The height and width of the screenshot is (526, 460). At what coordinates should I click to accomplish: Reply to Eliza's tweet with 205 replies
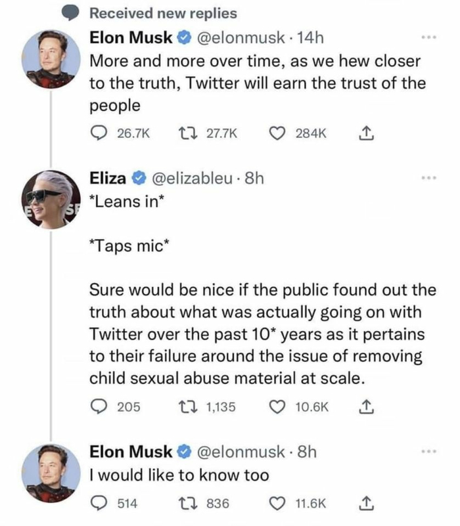(99, 406)
